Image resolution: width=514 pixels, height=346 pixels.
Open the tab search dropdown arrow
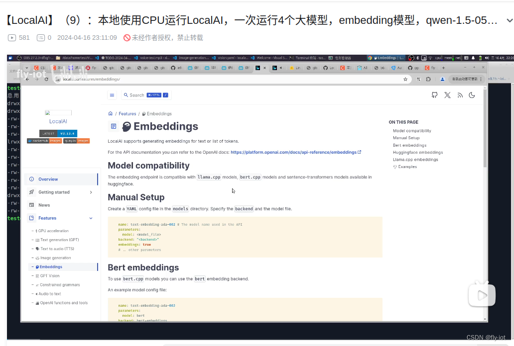[x=27, y=68]
